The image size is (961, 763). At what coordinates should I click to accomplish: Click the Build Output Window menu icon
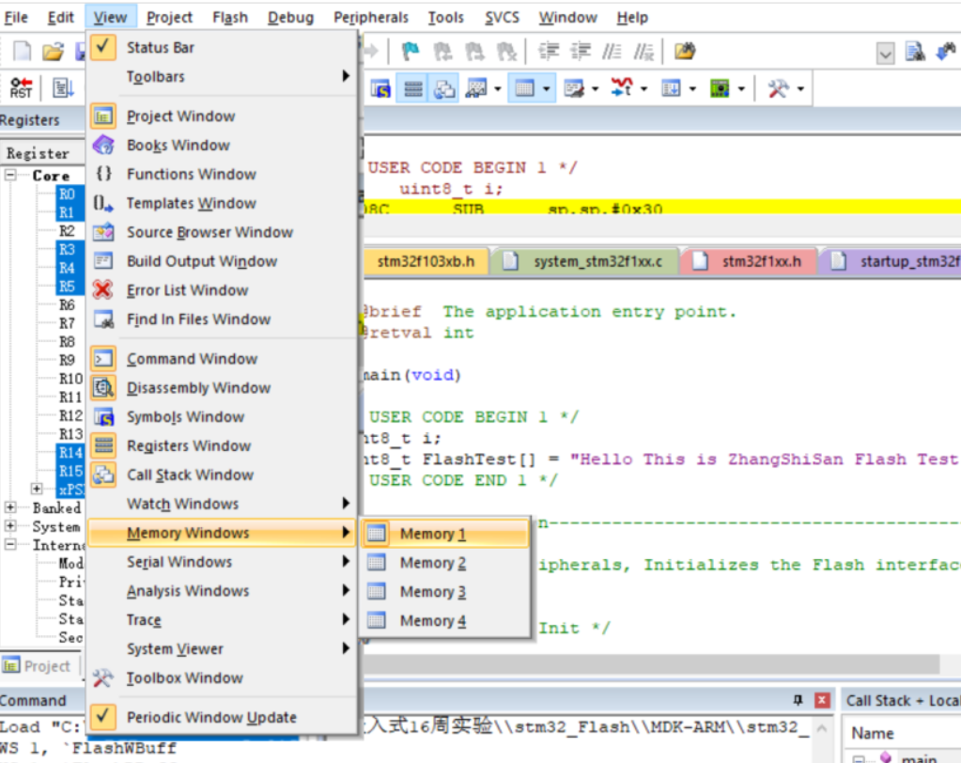click(x=103, y=261)
